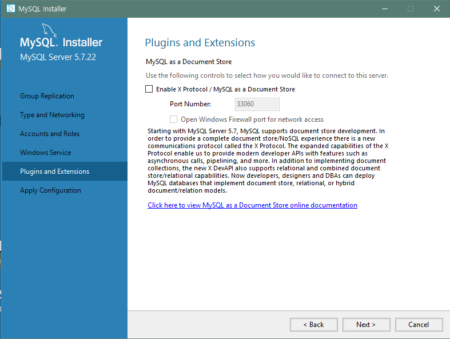Select Plugins and Extensions step
The image size is (450, 339).
(65, 172)
